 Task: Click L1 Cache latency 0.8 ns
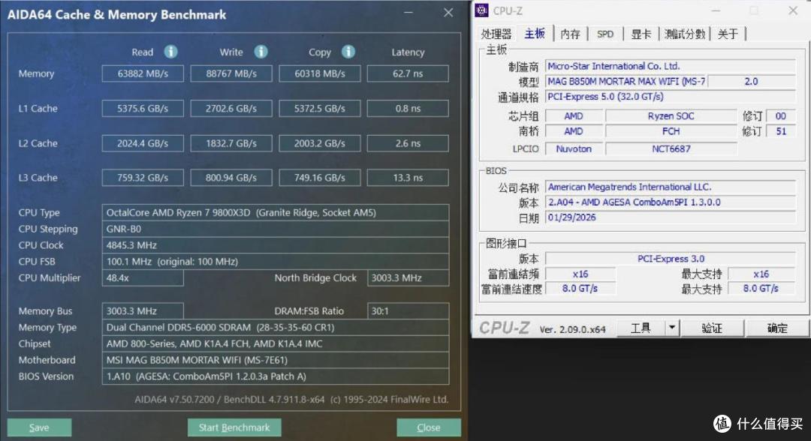(408, 109)
